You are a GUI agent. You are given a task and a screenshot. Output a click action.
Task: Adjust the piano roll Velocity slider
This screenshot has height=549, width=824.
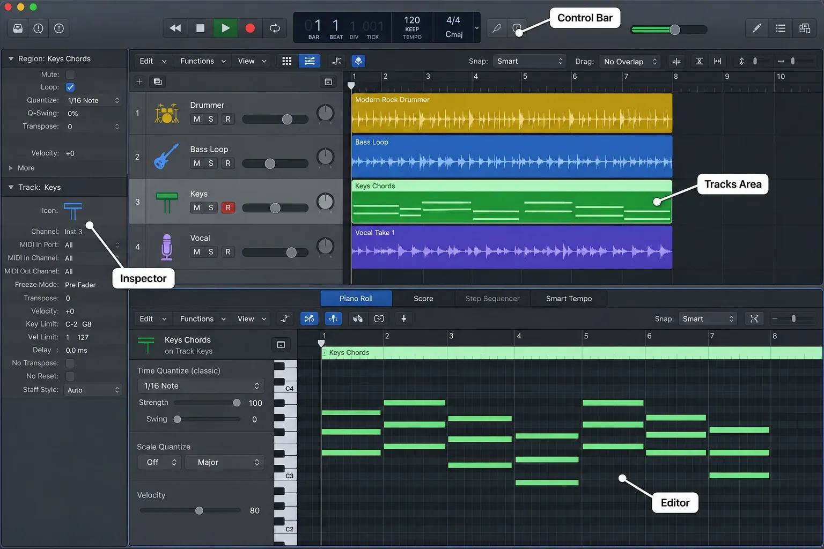(x=190, y=510)
